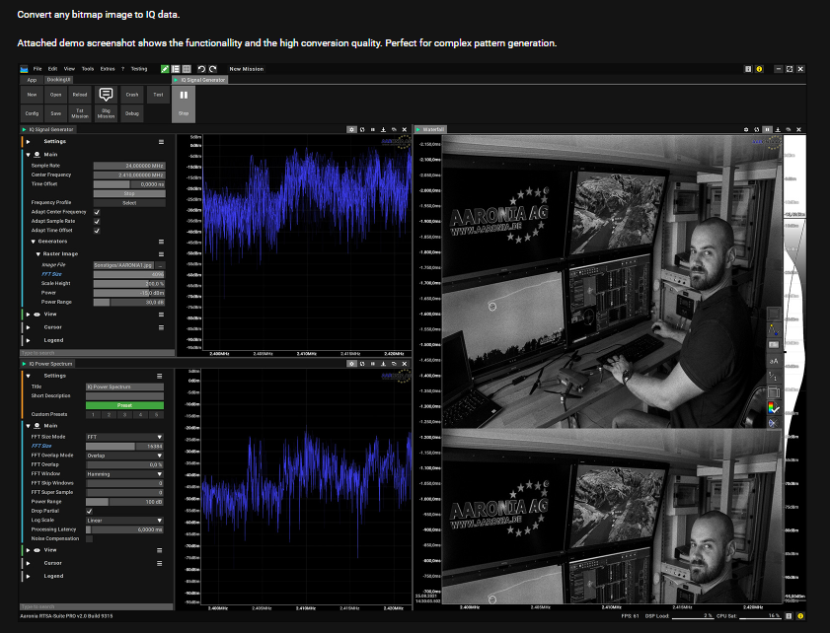The width and height of the screenshot is (830, 633).
Task: Switch to the DockingUI tab
Action: [59, 79]
